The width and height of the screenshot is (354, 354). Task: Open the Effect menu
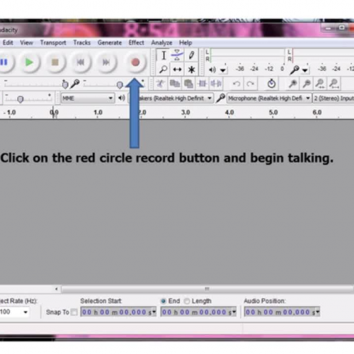pyautogui.click(x=137, y=42)
